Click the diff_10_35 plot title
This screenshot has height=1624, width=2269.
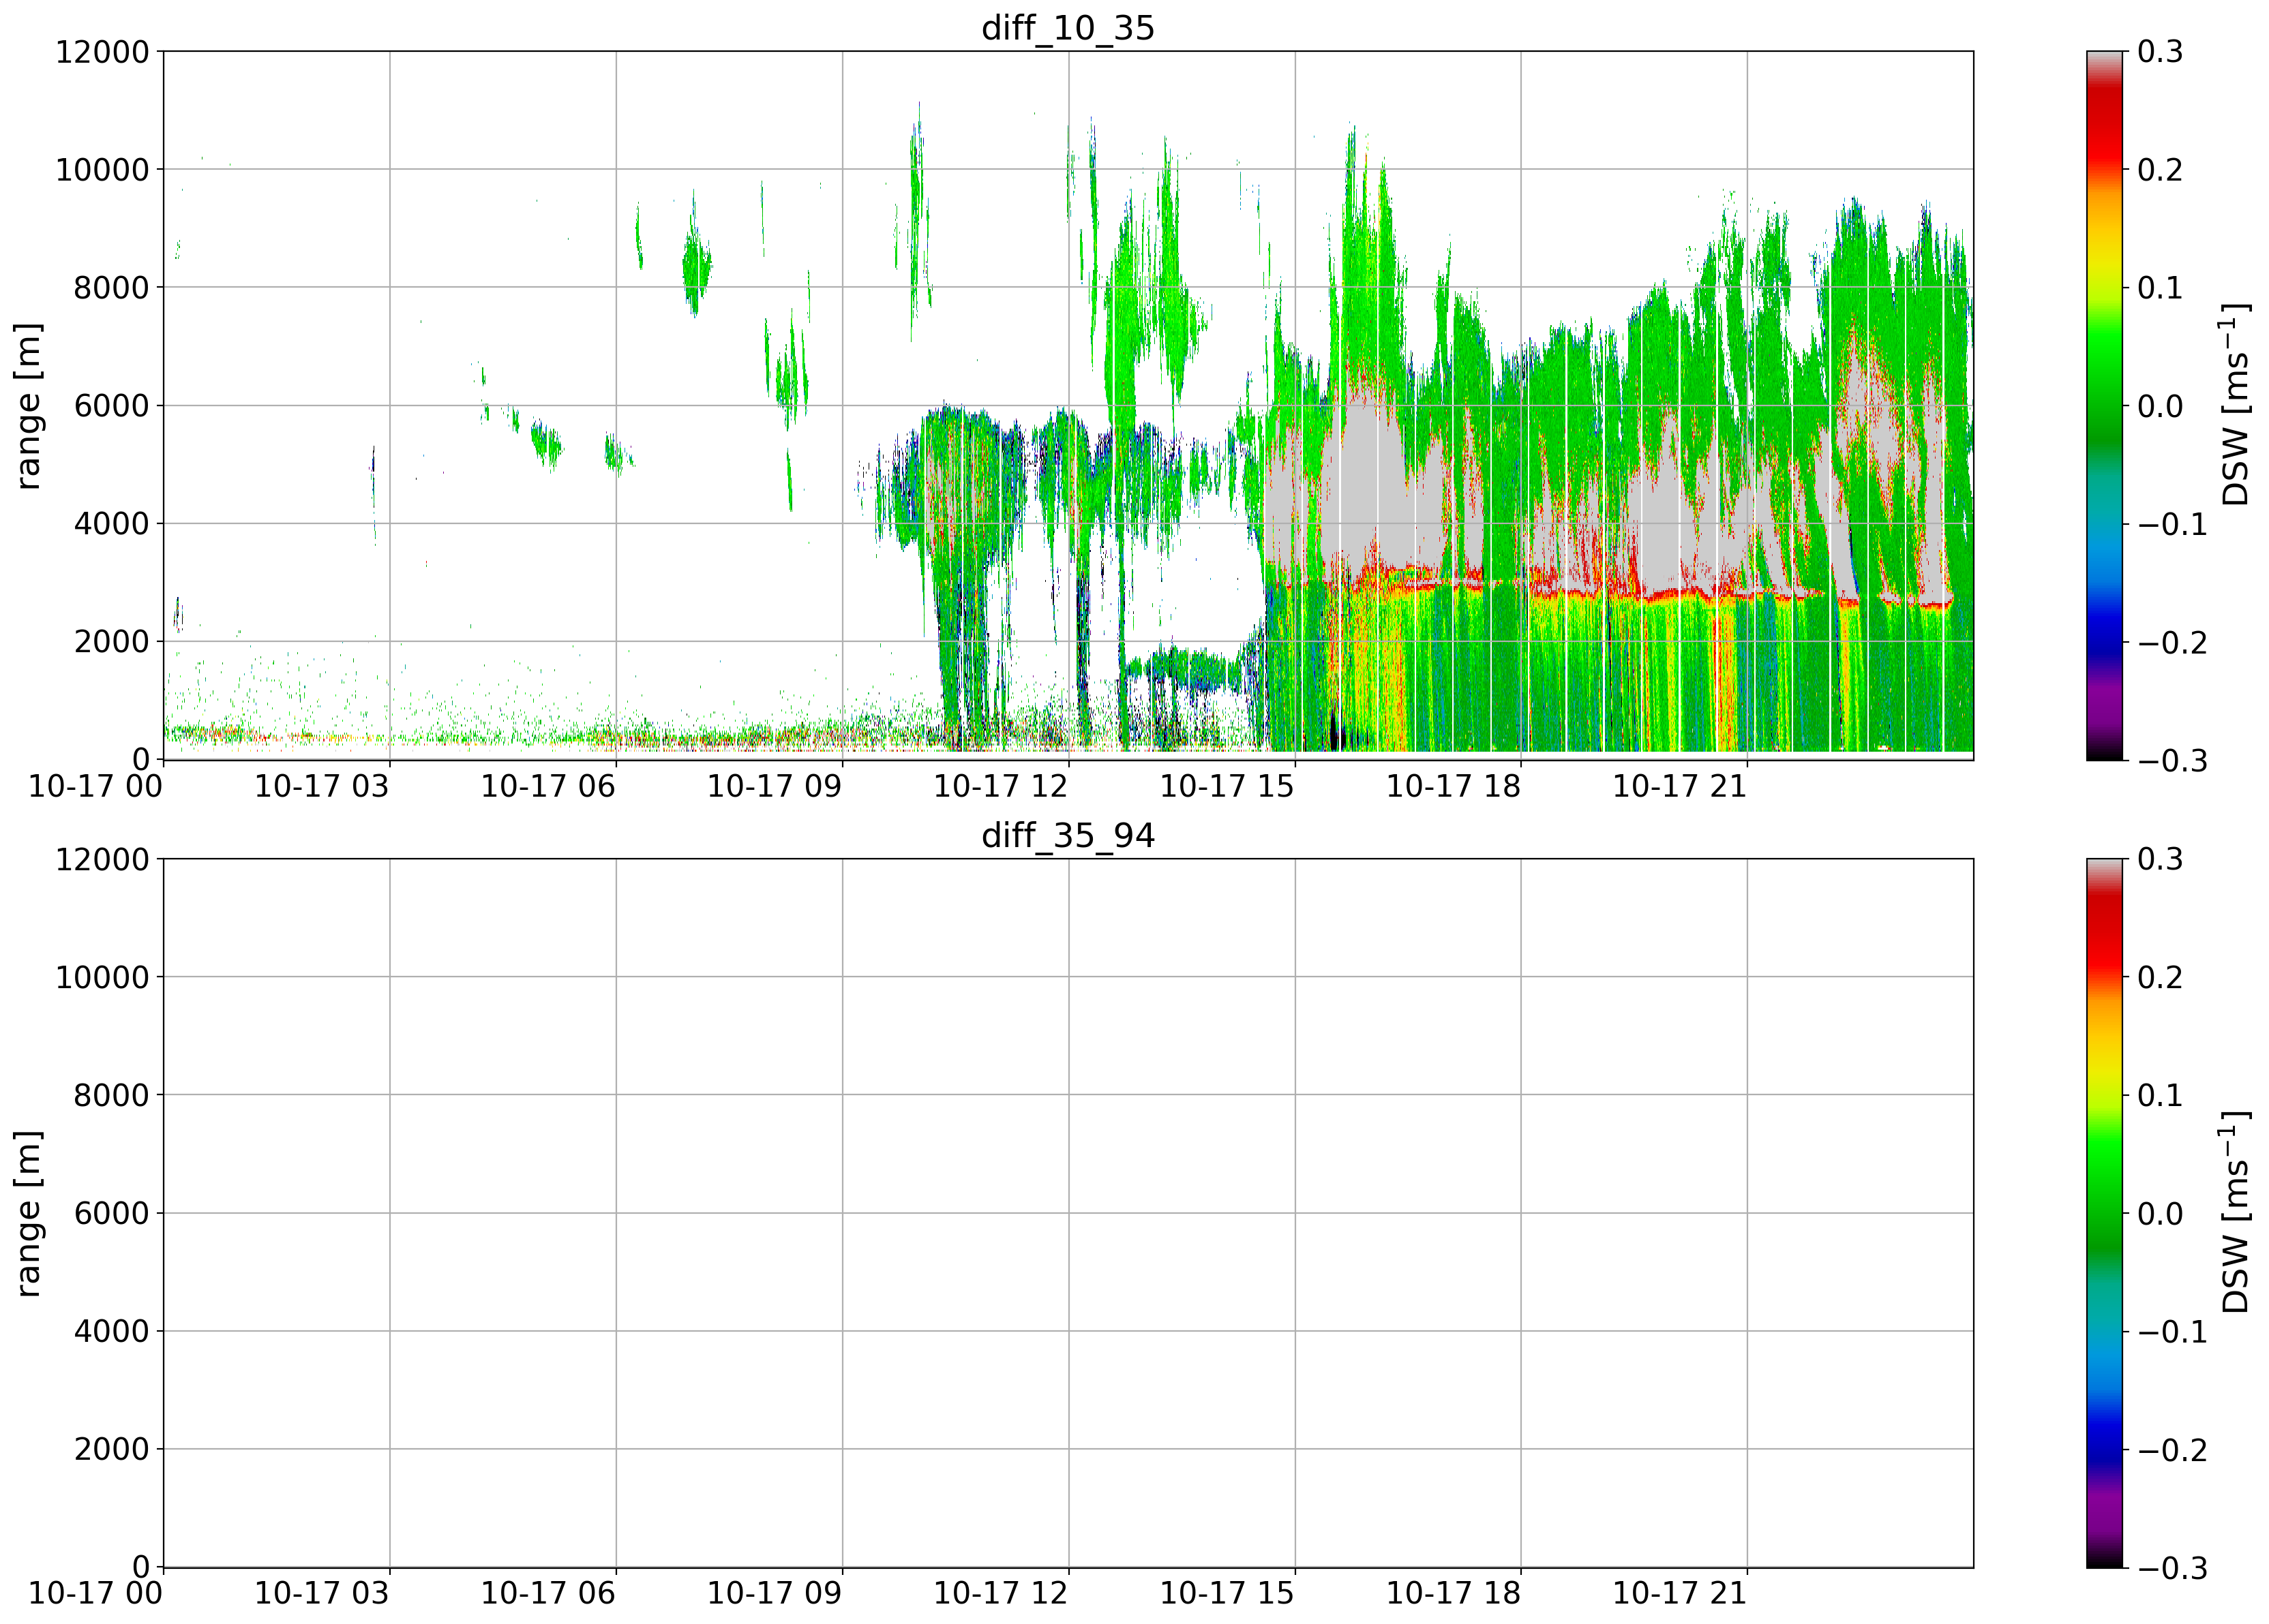(x=1068, y=27)
